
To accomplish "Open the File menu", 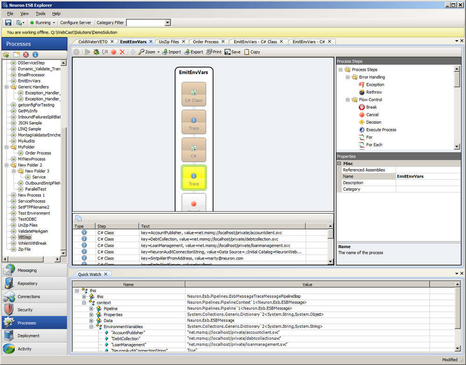I will [x=10, y=14].
